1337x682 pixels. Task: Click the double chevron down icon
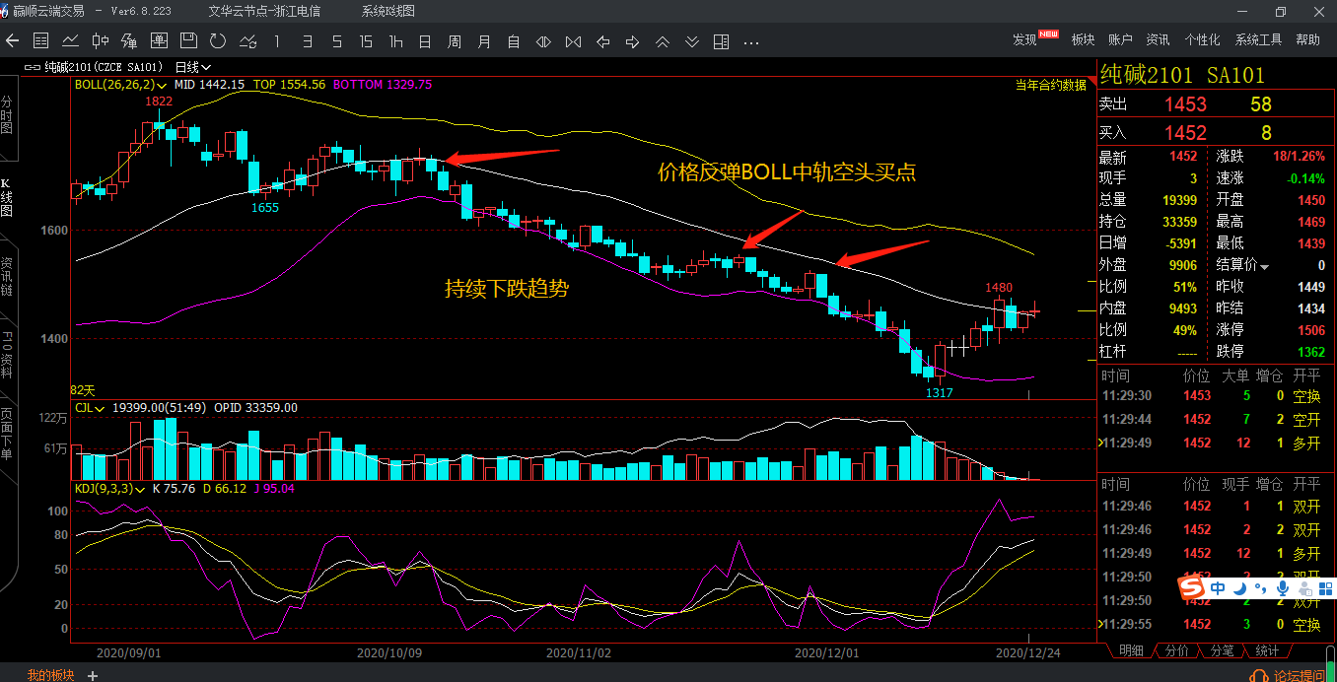(692, 41)
